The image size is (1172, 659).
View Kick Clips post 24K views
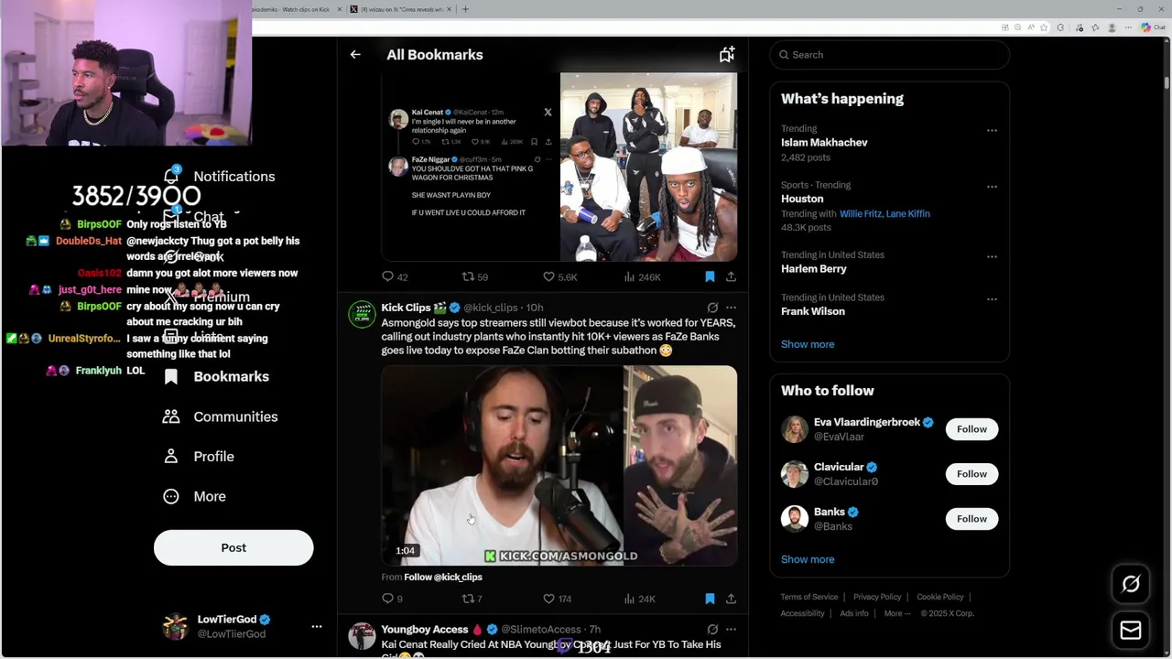[x=639, y=599]
